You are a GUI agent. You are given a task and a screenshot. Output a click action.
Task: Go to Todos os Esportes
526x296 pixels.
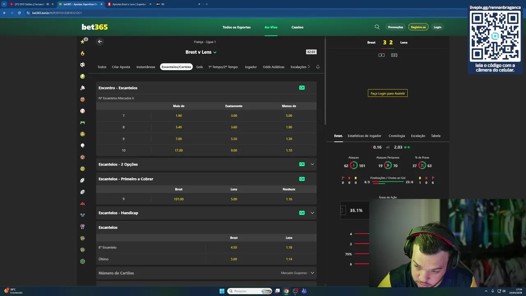(x=236, y=27)
